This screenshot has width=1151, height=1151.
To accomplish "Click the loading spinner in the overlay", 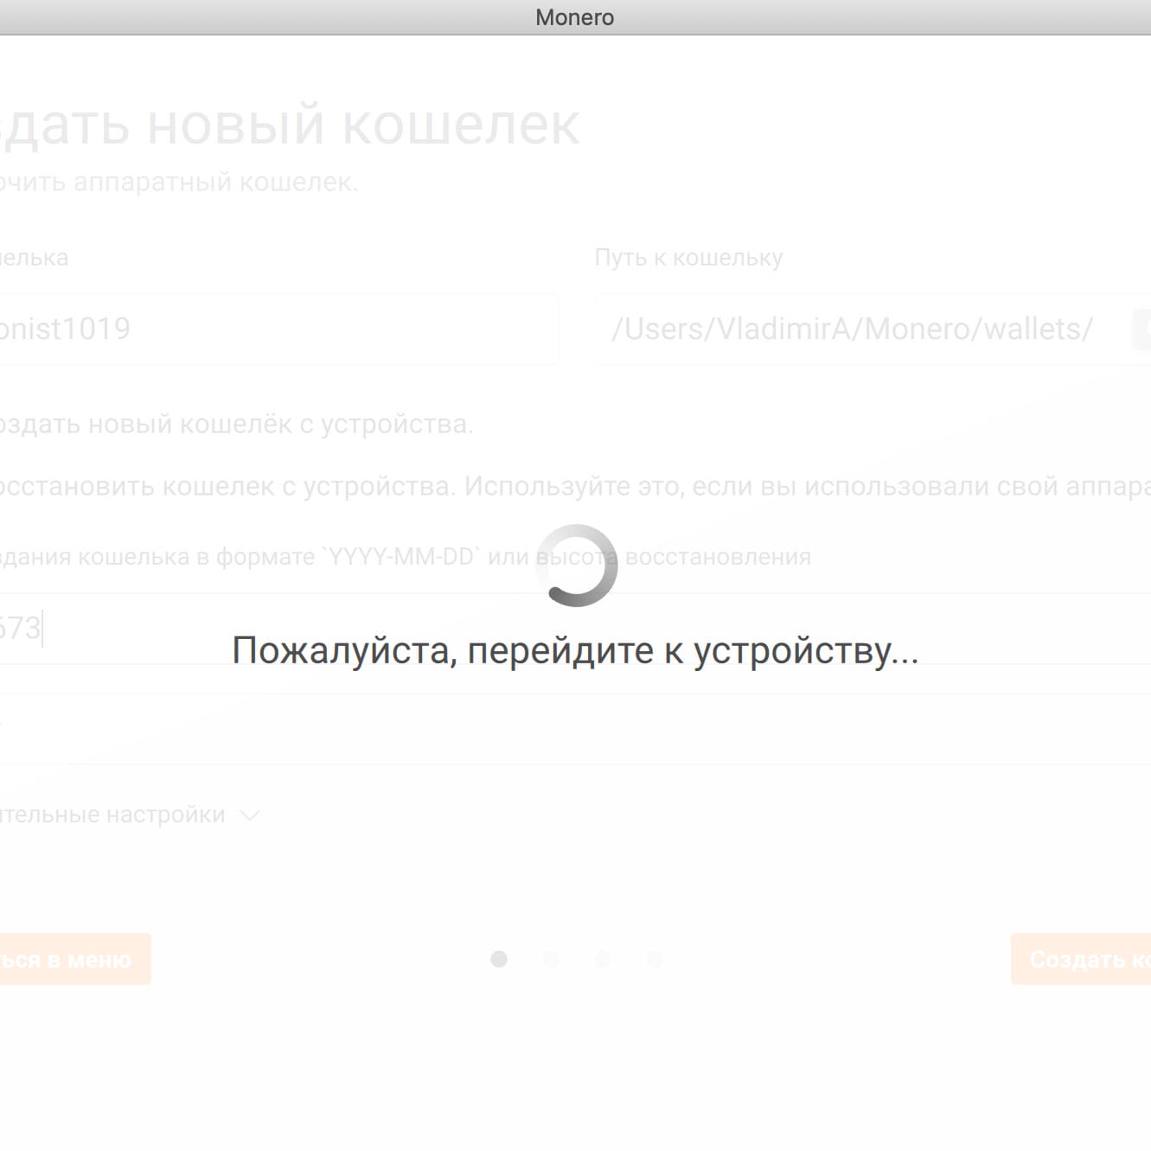I will (x=576, y=566).
